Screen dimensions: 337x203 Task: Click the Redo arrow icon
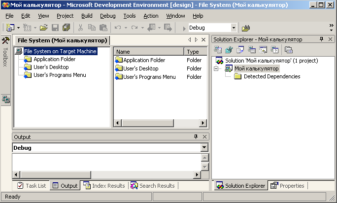tap(135, 28)
